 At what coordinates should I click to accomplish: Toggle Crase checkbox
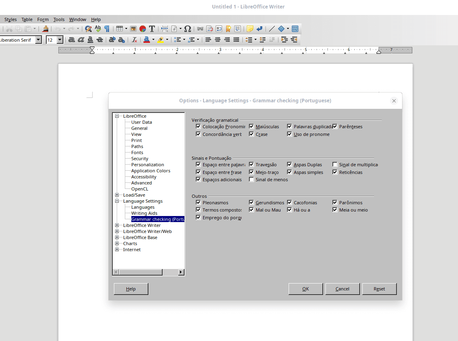[x=251, y=134]
